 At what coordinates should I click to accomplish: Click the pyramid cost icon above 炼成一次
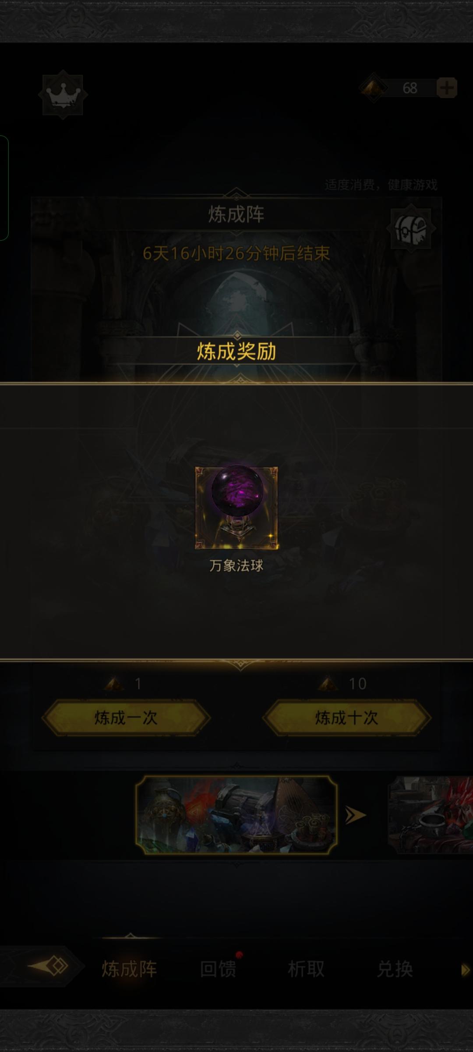pyautogui.click(x=114, y=683)
